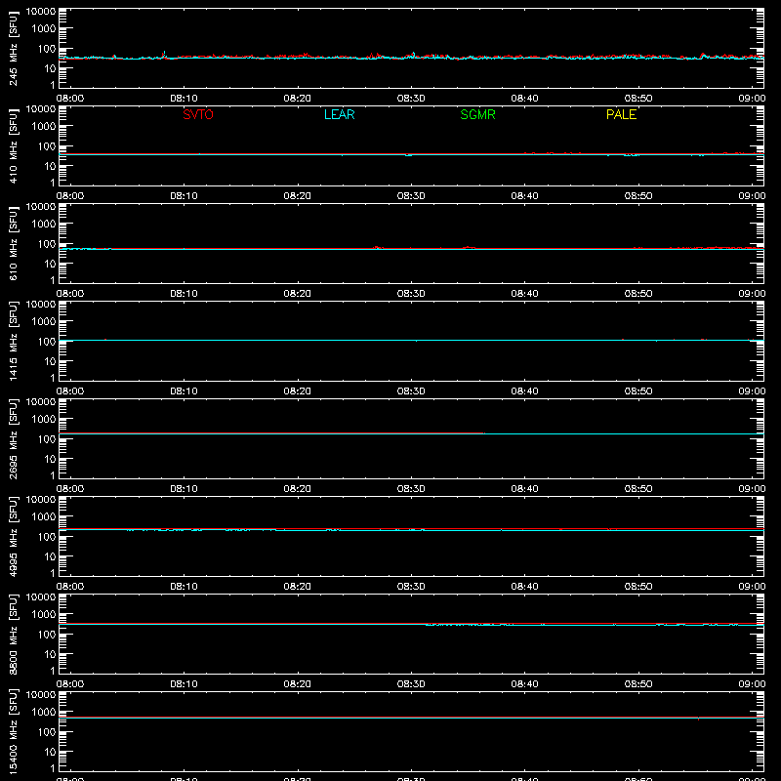
Task: Click 08:30 time label under 4995 MHz plot
Action: tap(411, 587)
